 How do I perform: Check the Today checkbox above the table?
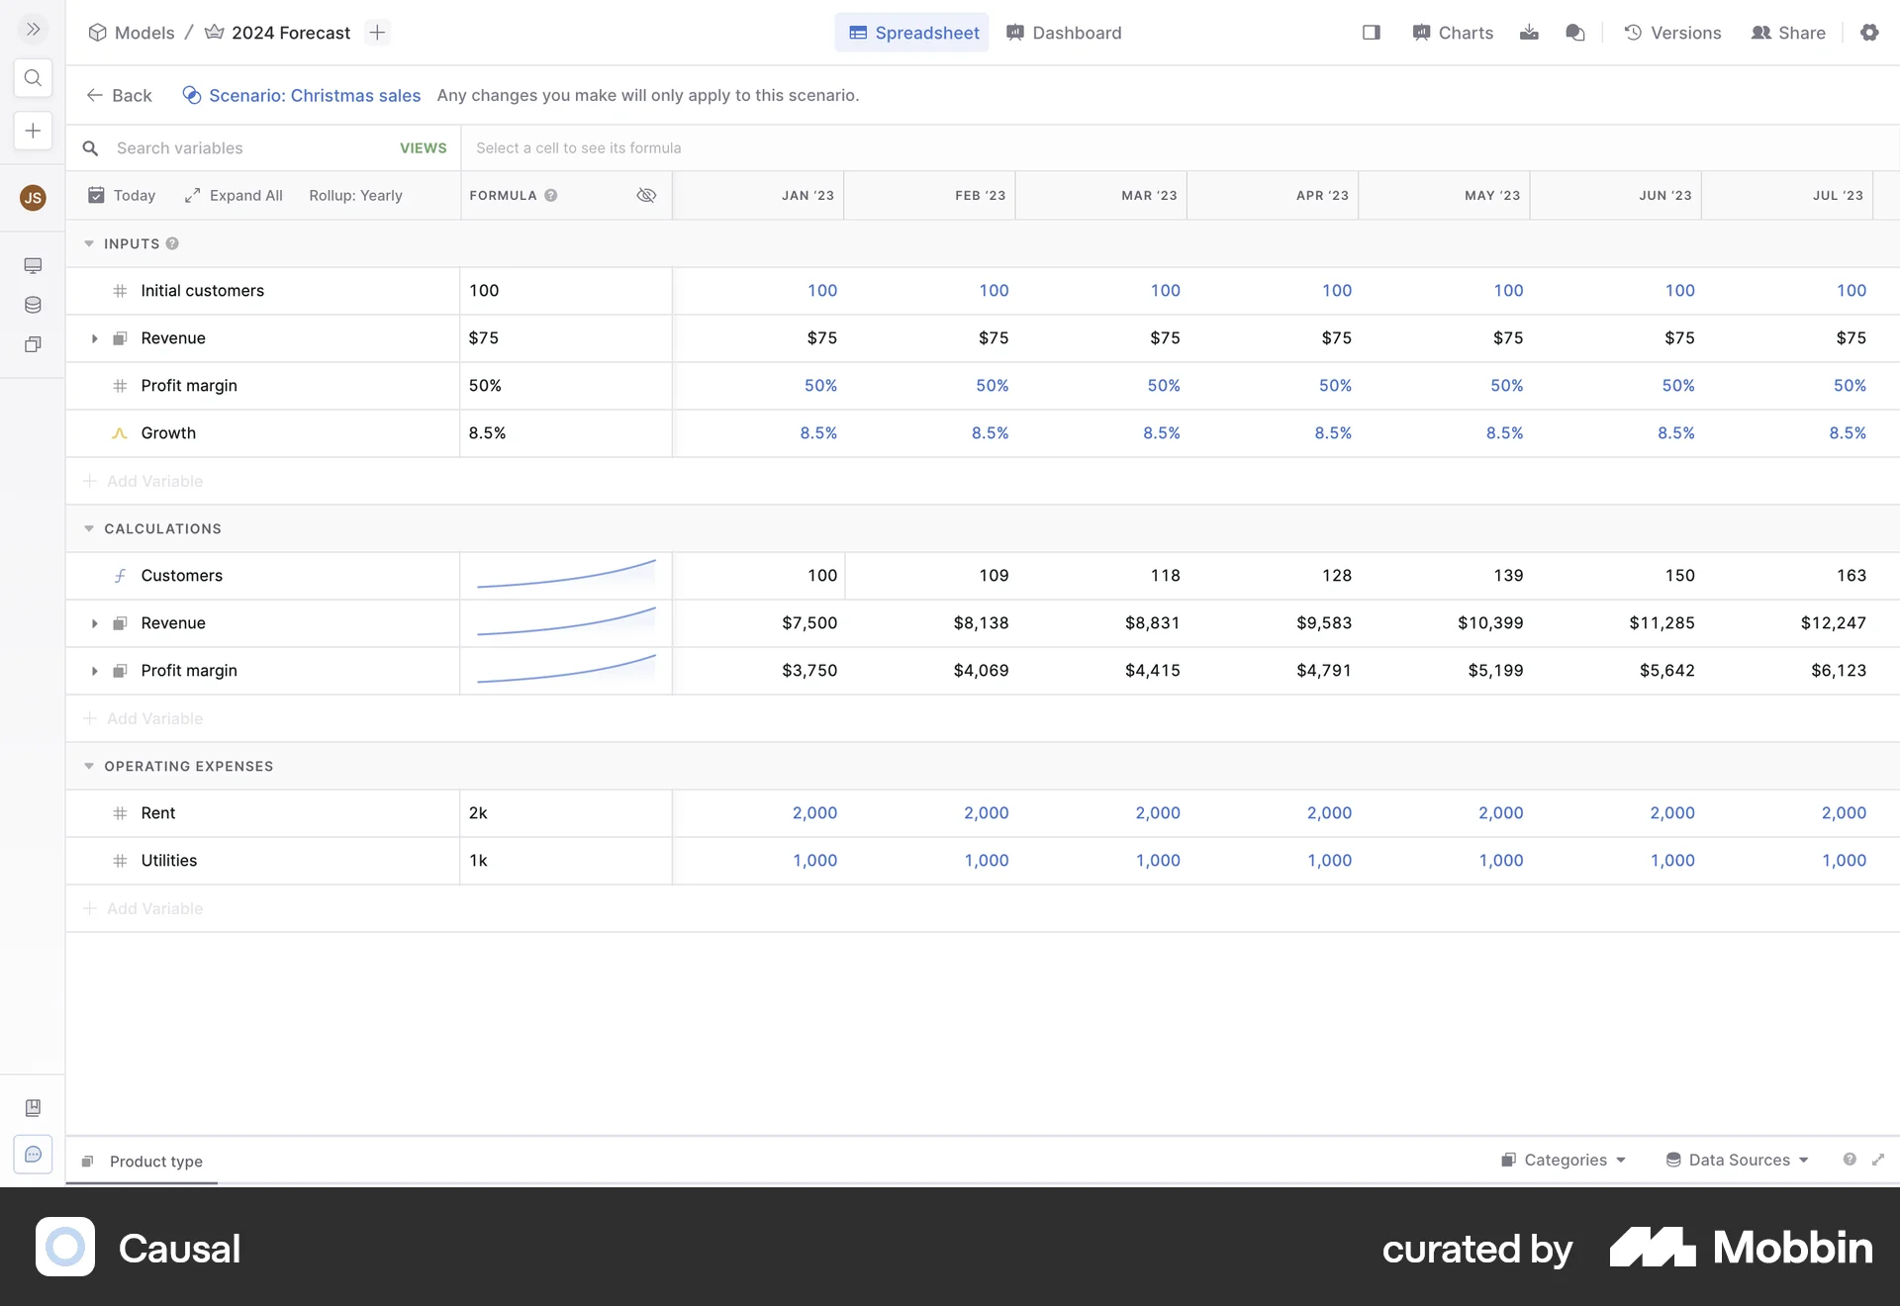point(96,195)
